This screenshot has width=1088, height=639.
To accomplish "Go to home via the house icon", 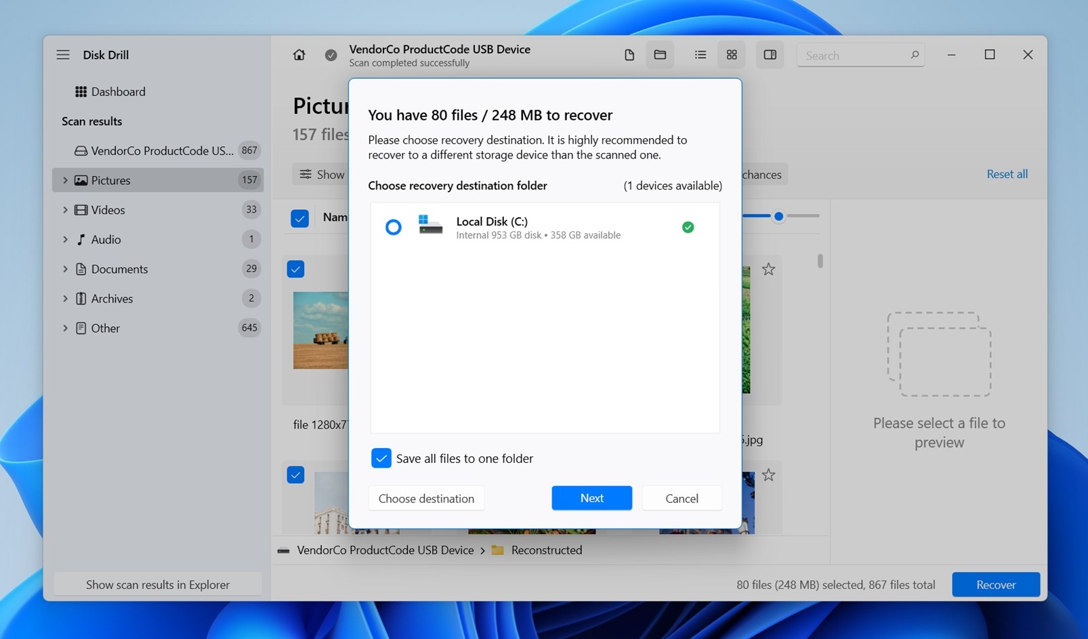I will tap(299, 55).
